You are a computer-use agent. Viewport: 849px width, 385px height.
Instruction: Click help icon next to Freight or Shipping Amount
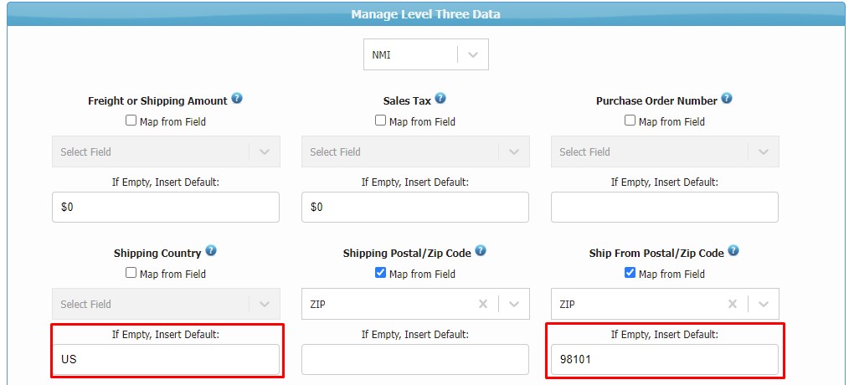pyautogui.click(x=237, y=99)
